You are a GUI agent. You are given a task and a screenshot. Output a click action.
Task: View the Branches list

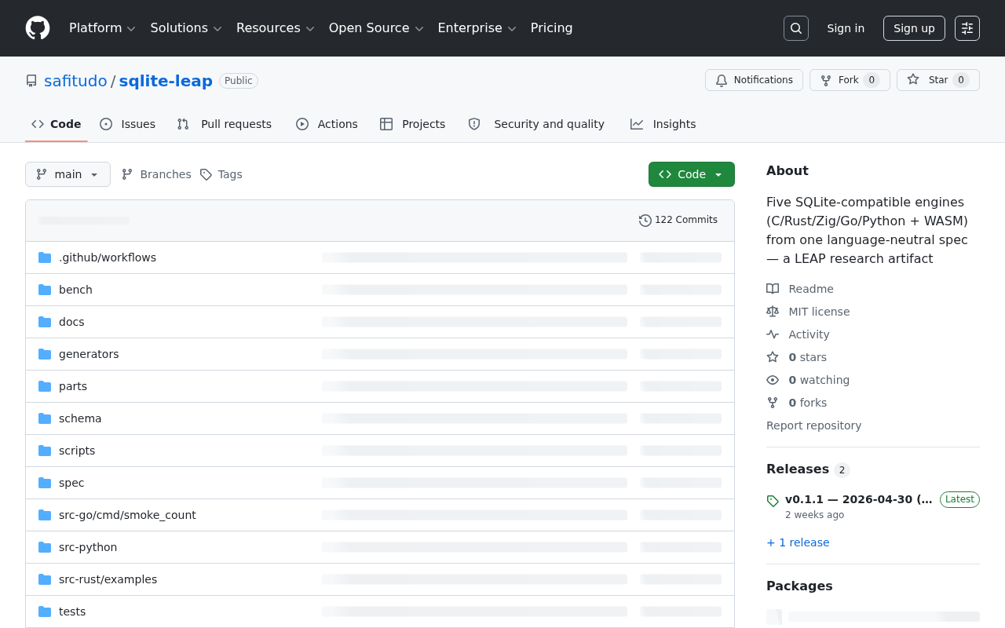point(156,174)
